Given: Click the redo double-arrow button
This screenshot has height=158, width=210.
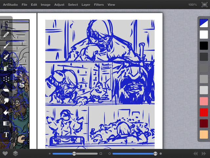Looking at the screenshot, I should (x=204, y=153).
